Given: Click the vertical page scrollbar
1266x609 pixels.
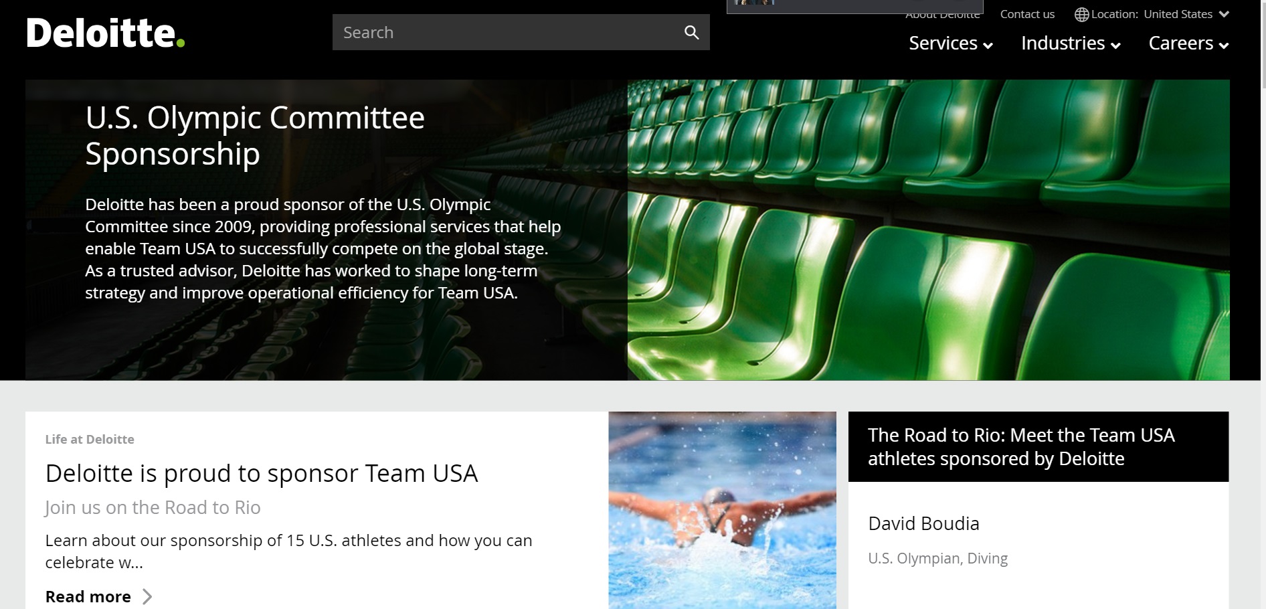Looking at the screenshot, I should click(x=1262, y=268).
